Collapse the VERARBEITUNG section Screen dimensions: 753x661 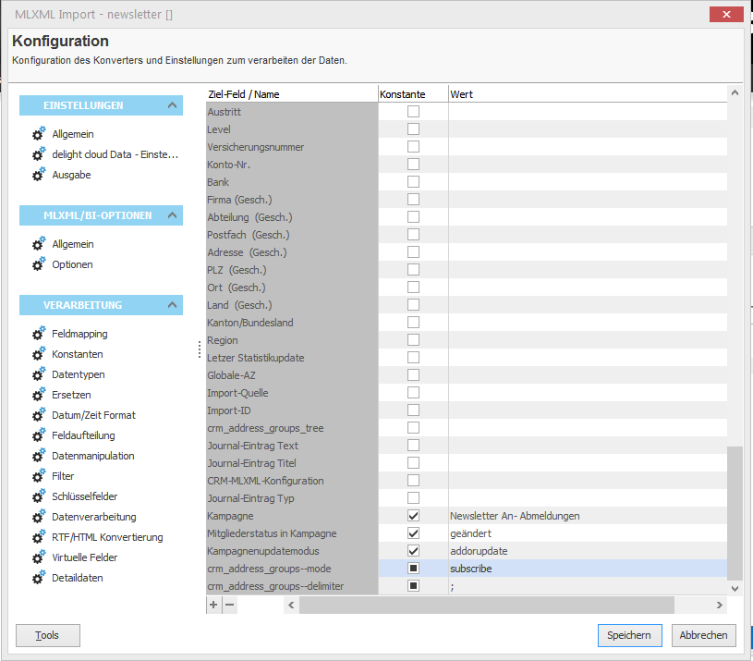point(170,304)
